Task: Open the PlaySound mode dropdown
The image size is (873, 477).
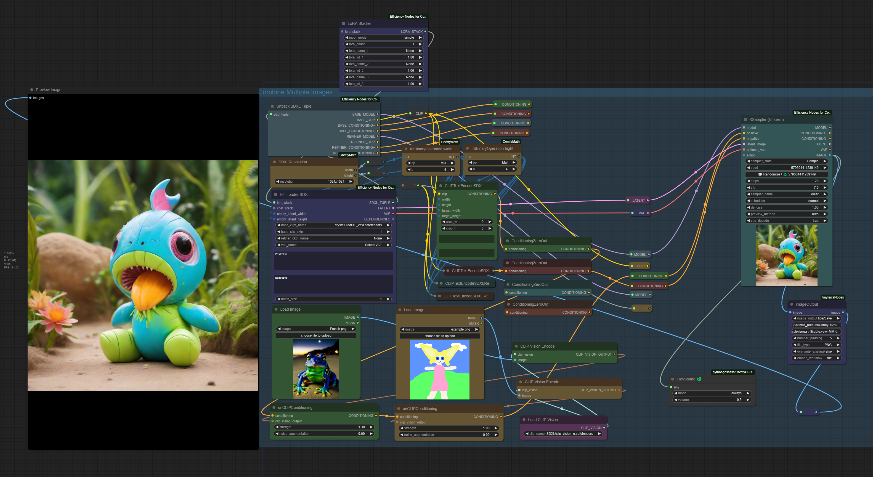Action: pos(712,393)
